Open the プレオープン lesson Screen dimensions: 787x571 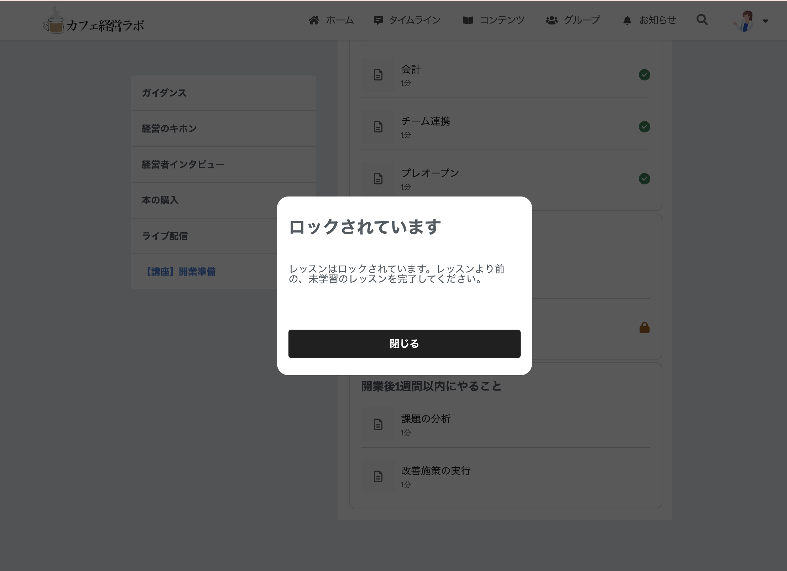(x=505, y=178)
